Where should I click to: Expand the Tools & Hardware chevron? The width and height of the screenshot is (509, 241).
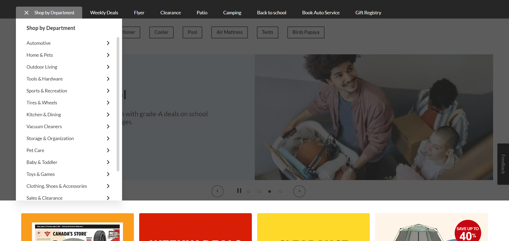pyautogui.click(x=108, y=79)
